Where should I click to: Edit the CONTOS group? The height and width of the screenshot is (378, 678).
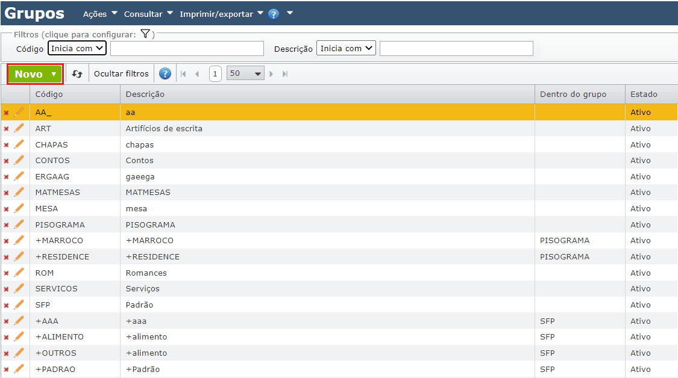pos(19,160)
